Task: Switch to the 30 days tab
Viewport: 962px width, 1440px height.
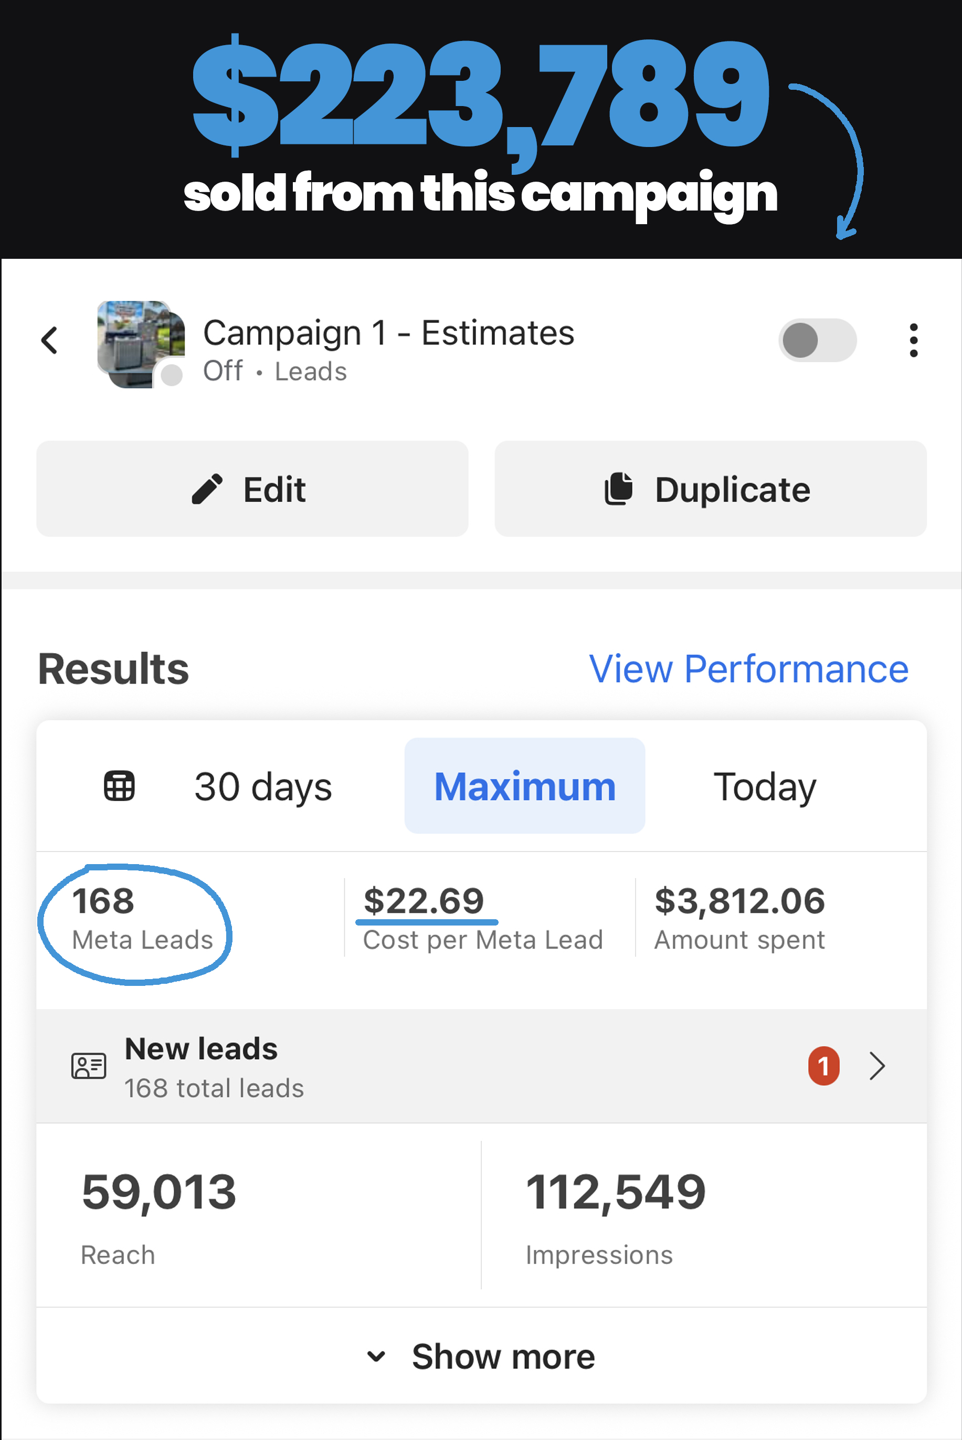Action: (263, 786)
